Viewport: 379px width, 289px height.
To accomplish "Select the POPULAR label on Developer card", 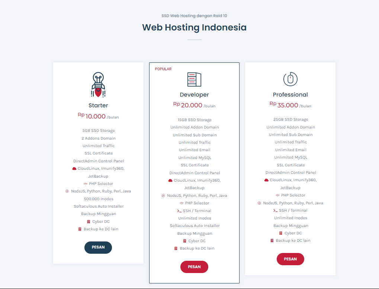I will click(x=163, y=69).
